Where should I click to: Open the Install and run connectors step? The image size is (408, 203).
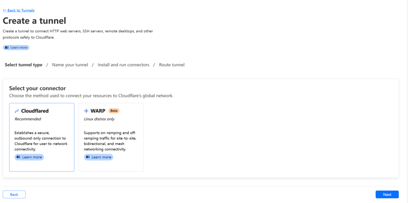point(124,65)
